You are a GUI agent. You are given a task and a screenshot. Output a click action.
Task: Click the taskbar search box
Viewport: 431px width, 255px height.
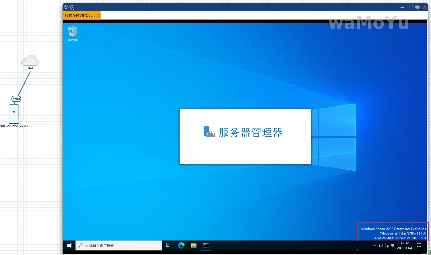119,245
